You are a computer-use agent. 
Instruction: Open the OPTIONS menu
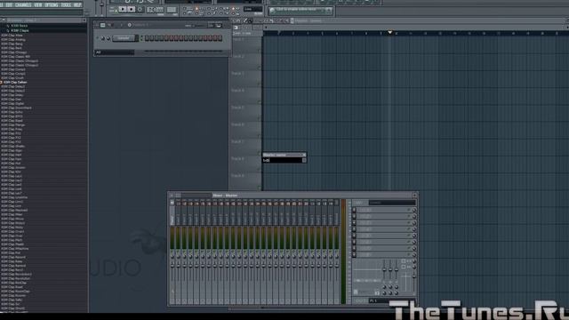(52, 5)
